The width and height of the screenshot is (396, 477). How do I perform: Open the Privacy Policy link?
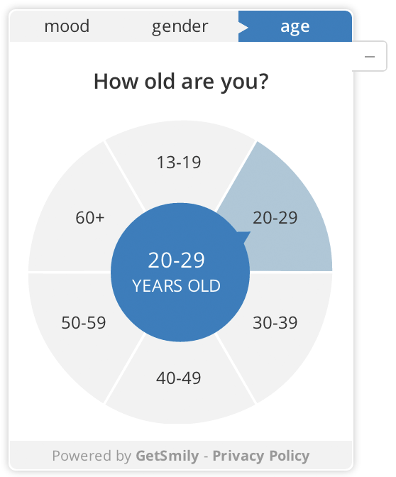(261, 456)
